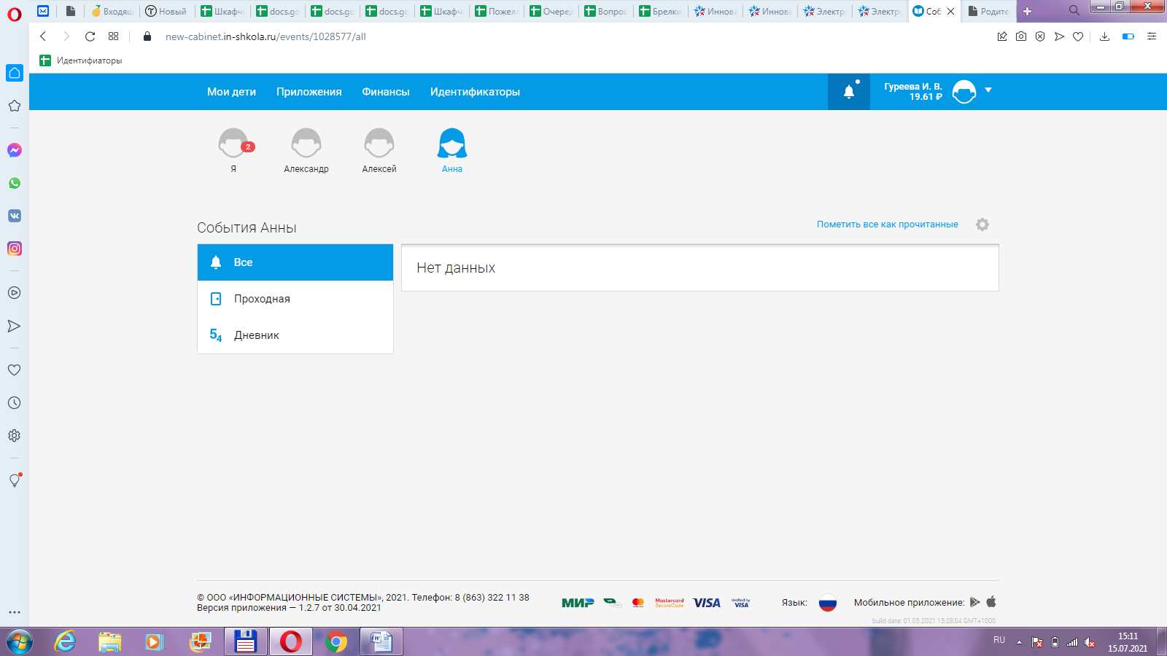Show hidden tray icons arrow
The height and width of the screenshot is (656, 1167).
tap(1019, 642)
